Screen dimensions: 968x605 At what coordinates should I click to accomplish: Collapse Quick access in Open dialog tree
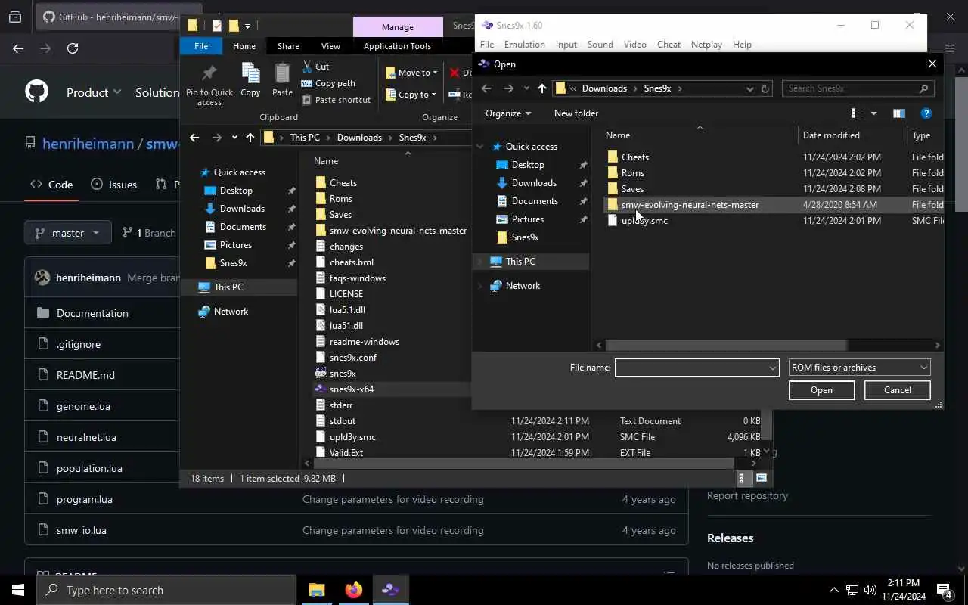tap(479, 147)
